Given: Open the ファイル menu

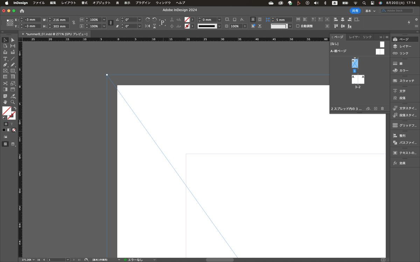Looking at the screenshot, I should [38, 3].
